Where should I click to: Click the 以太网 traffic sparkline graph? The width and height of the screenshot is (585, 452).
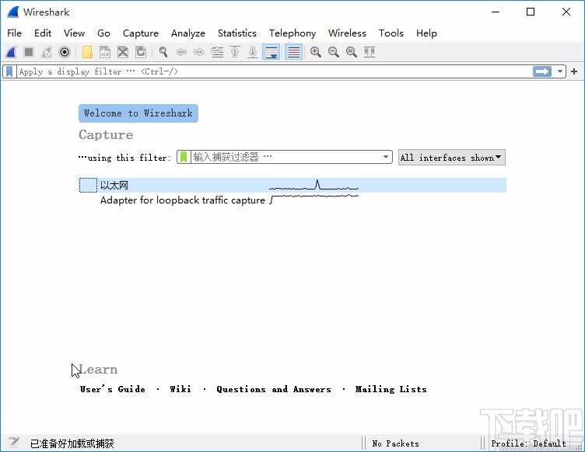click(314, 185)
